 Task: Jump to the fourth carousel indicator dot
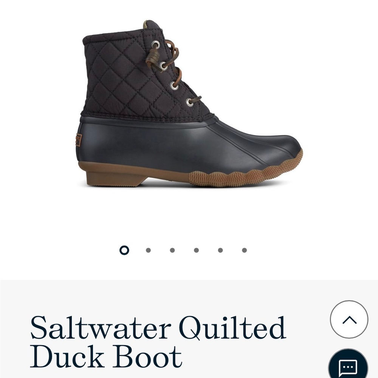[x=196, y=250]
